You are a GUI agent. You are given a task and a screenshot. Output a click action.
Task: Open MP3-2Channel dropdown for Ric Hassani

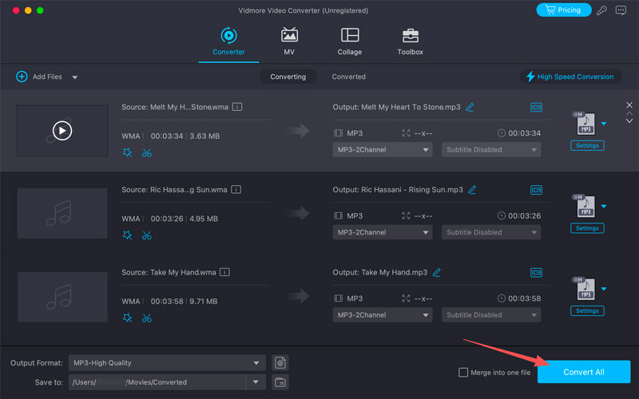coord(383,232)
